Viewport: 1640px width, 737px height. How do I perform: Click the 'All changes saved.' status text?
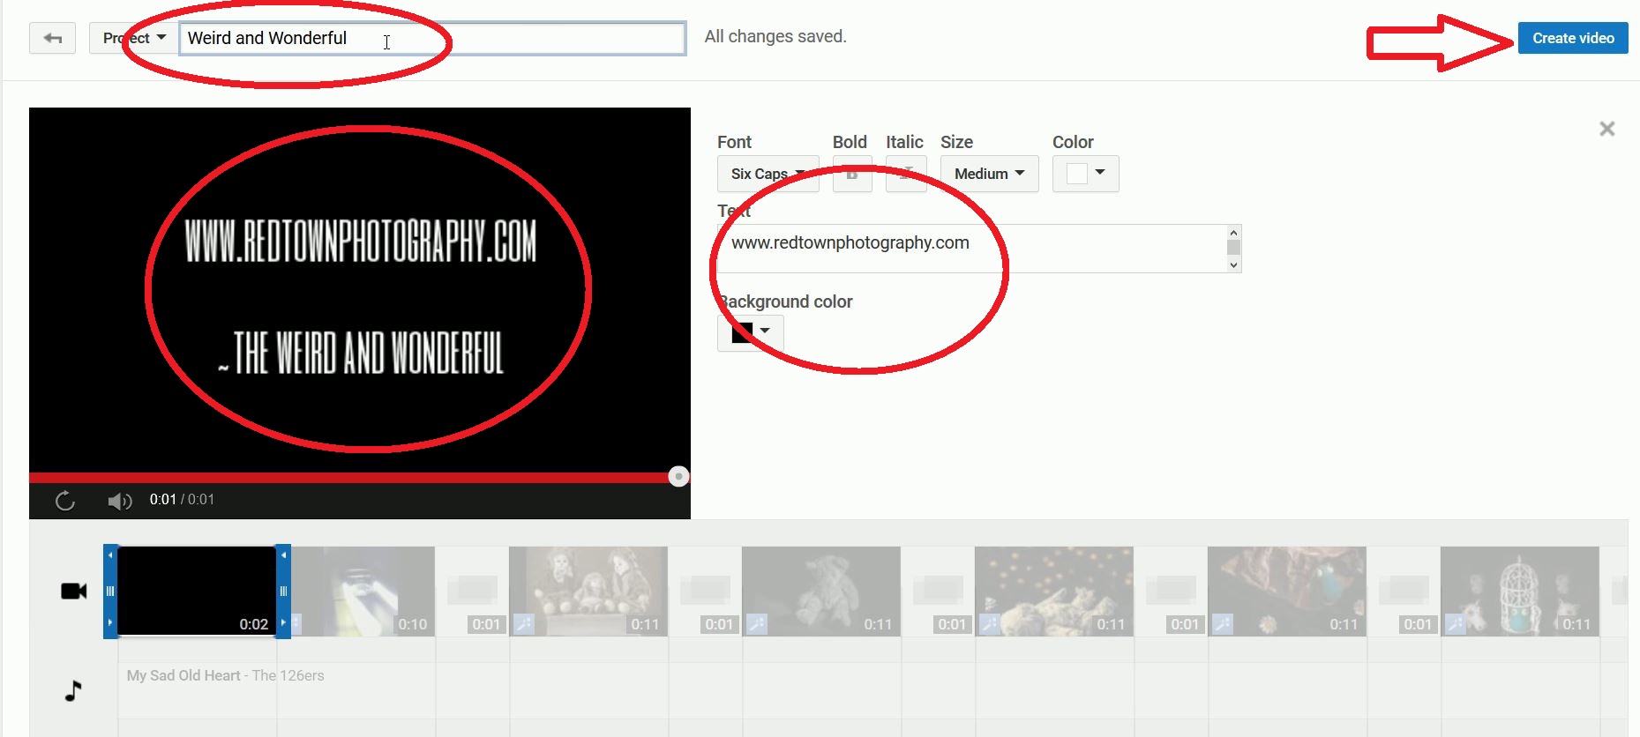click(x=775, y=36)
